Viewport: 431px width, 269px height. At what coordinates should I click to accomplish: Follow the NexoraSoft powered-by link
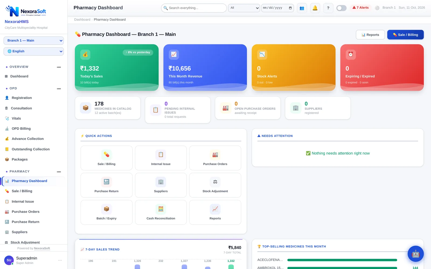(42, 248)
